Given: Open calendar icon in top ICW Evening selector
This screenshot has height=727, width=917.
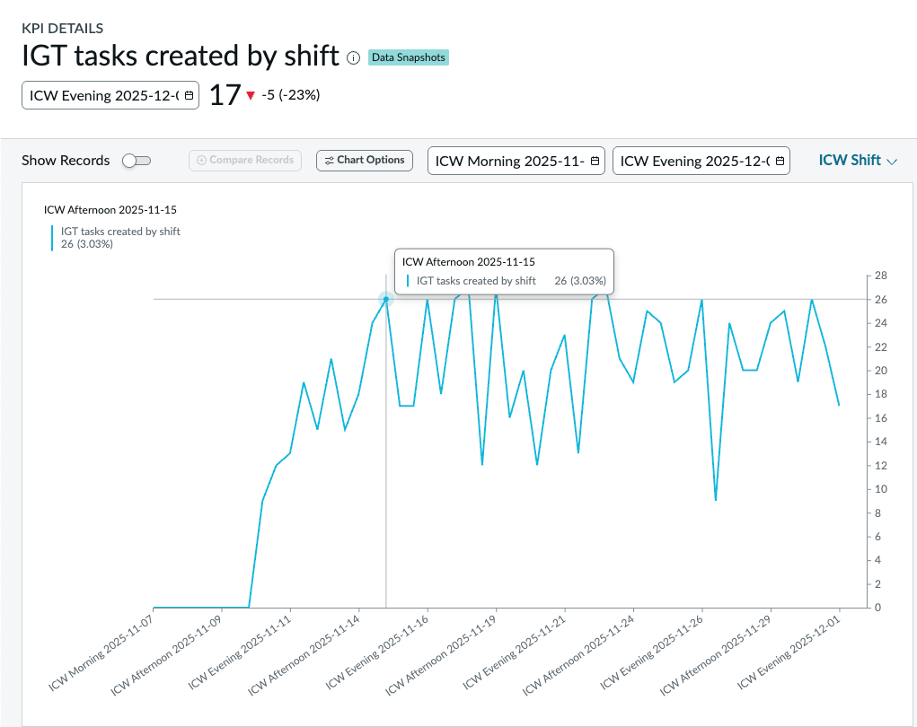Looking at the screenshot, I should pyautogui.click(x=189, y=95).
